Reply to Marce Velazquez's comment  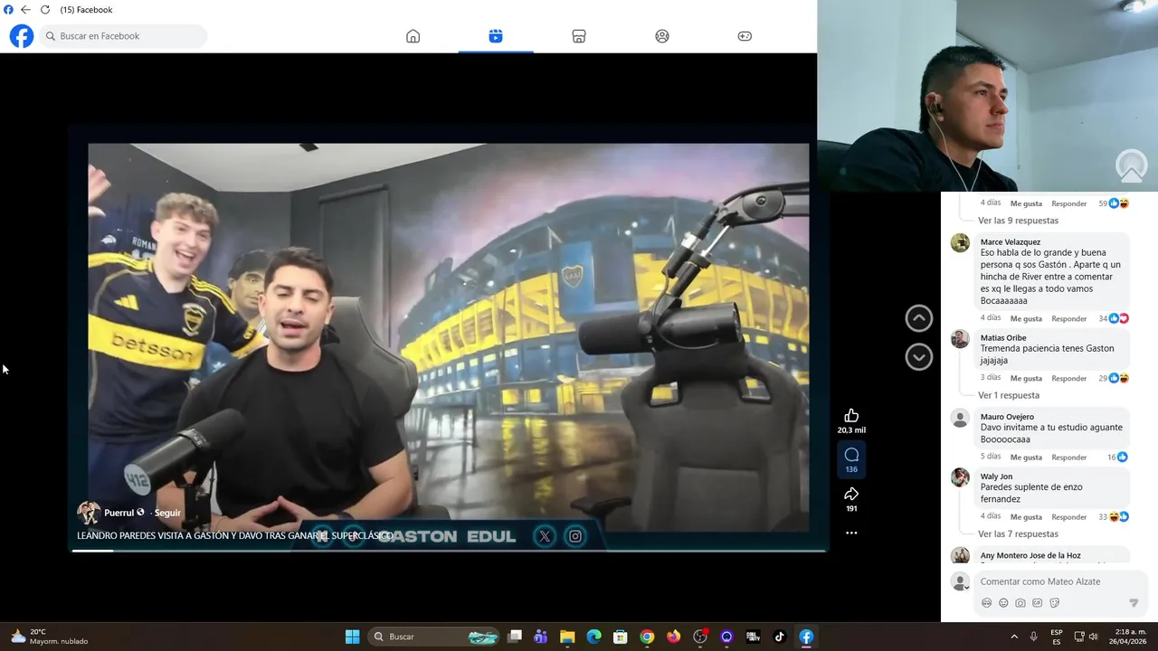(x=1069, y=318)
